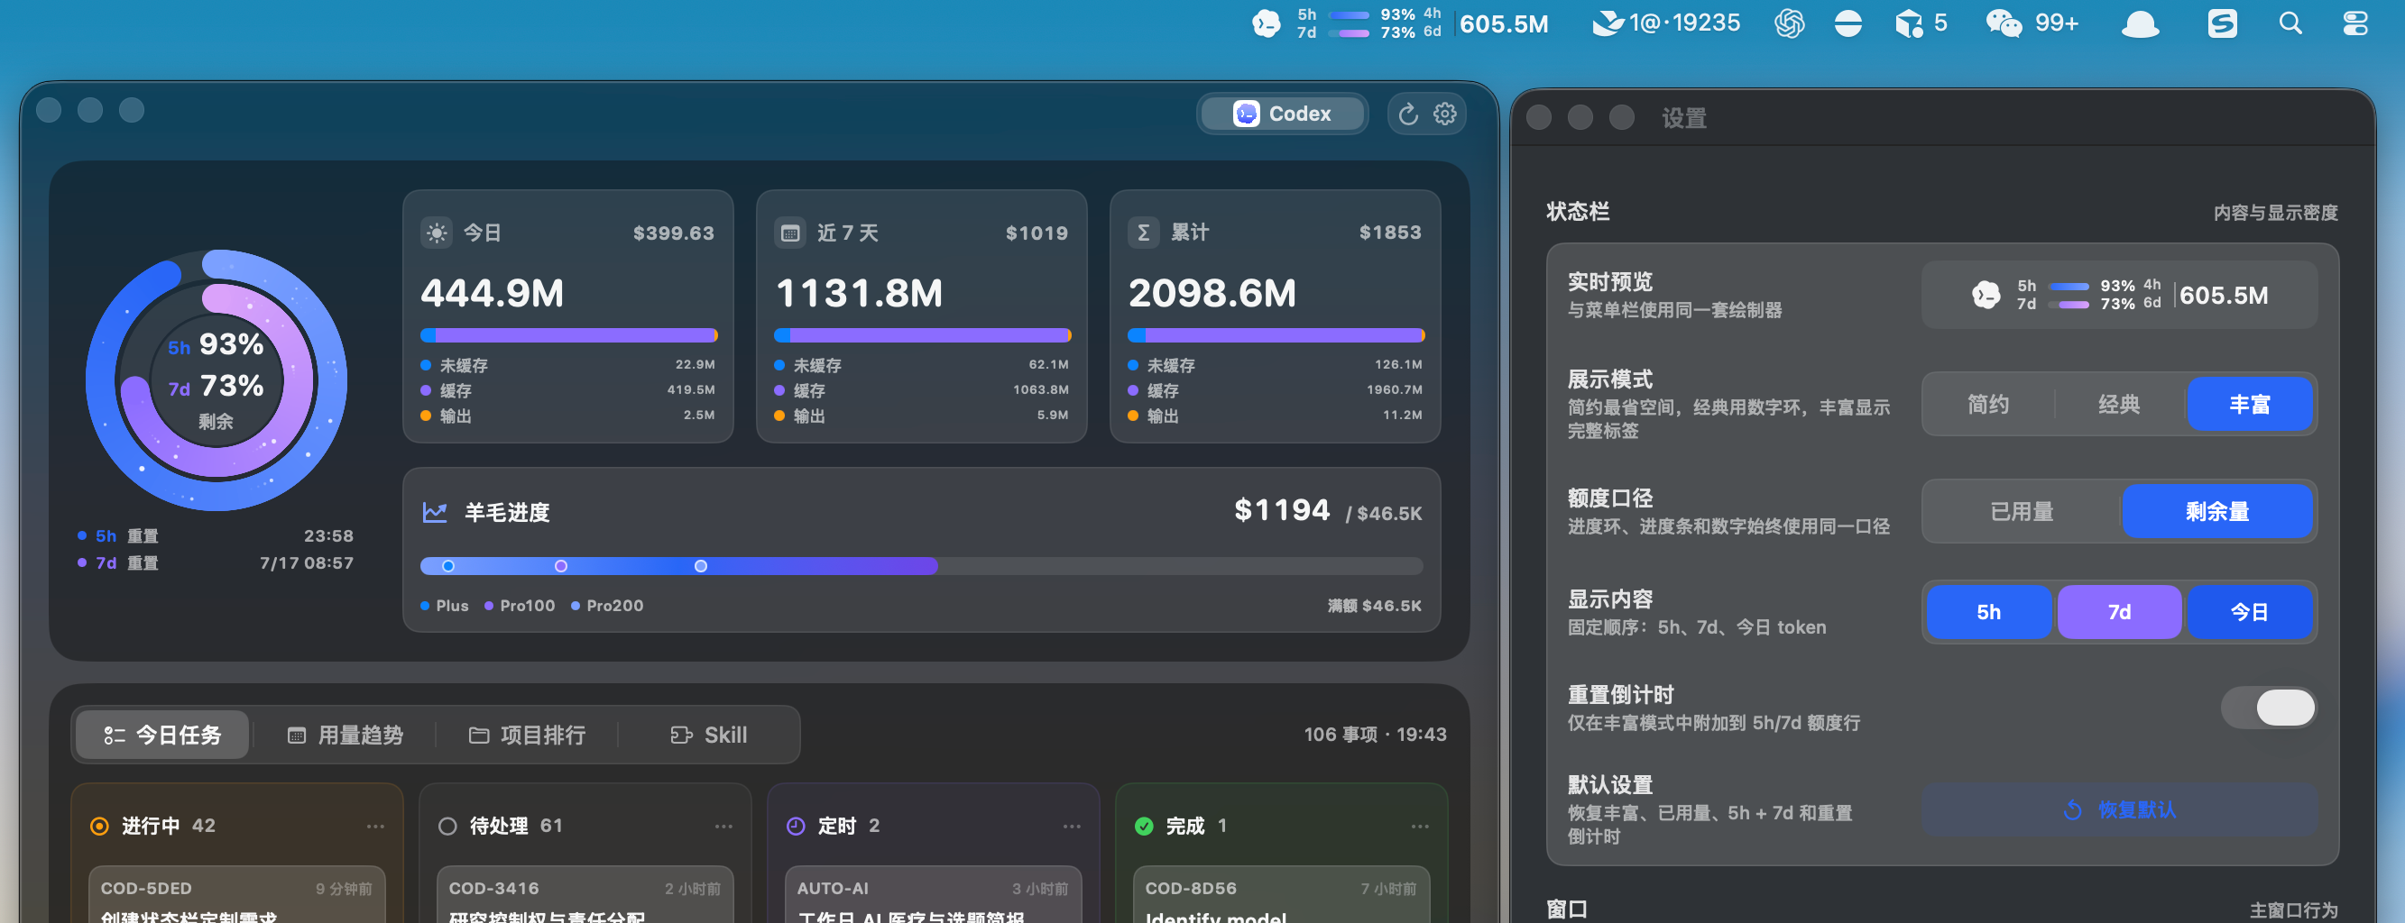Switch to Skill tab

pos(710,736)
